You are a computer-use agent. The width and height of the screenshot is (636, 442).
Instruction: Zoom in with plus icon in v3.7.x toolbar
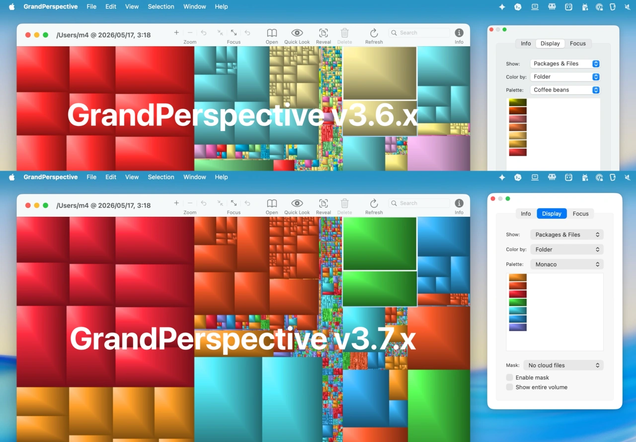(176, 203)
